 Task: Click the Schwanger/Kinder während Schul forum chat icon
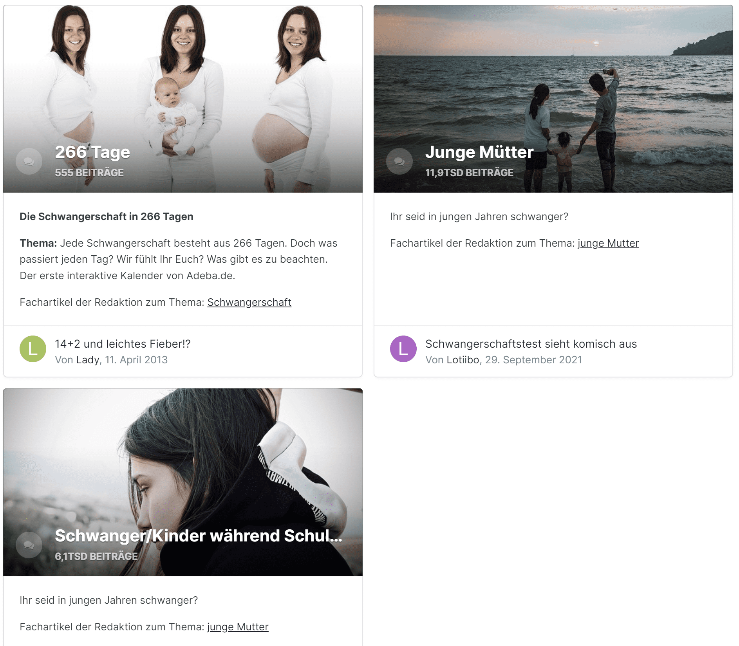(29, 545)
